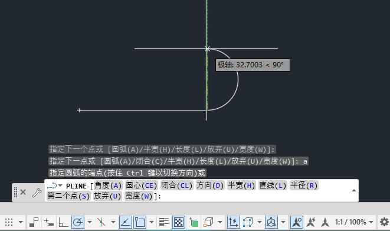Select the 放弃(U) undo option
Viewport: 390px width, 231px height.
point(107,196)
